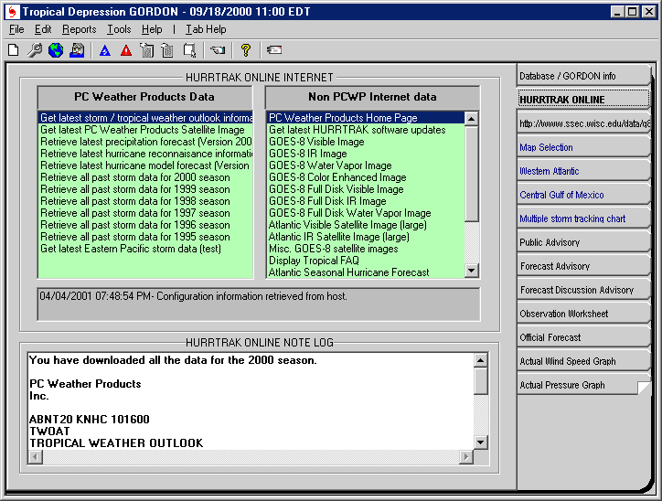Screen dimensions: 662x501
Task: Click the second clipboard toolbar icon
Action: 167,50
